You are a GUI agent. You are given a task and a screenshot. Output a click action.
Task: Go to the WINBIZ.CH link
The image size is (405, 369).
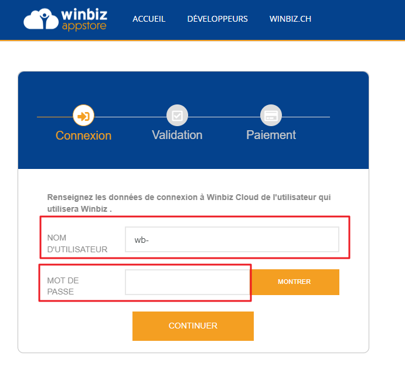(x=290, y=19)
